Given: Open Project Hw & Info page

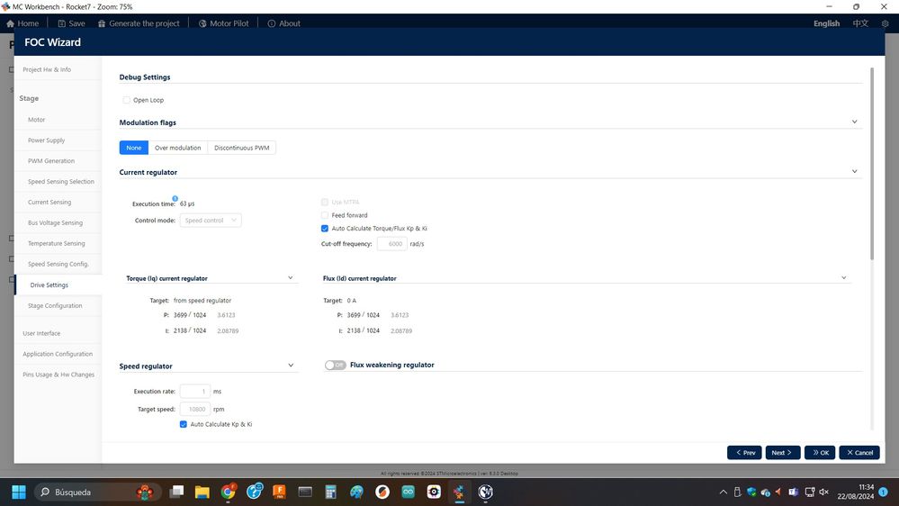Looking at the screenshot, I should point(47,69).
